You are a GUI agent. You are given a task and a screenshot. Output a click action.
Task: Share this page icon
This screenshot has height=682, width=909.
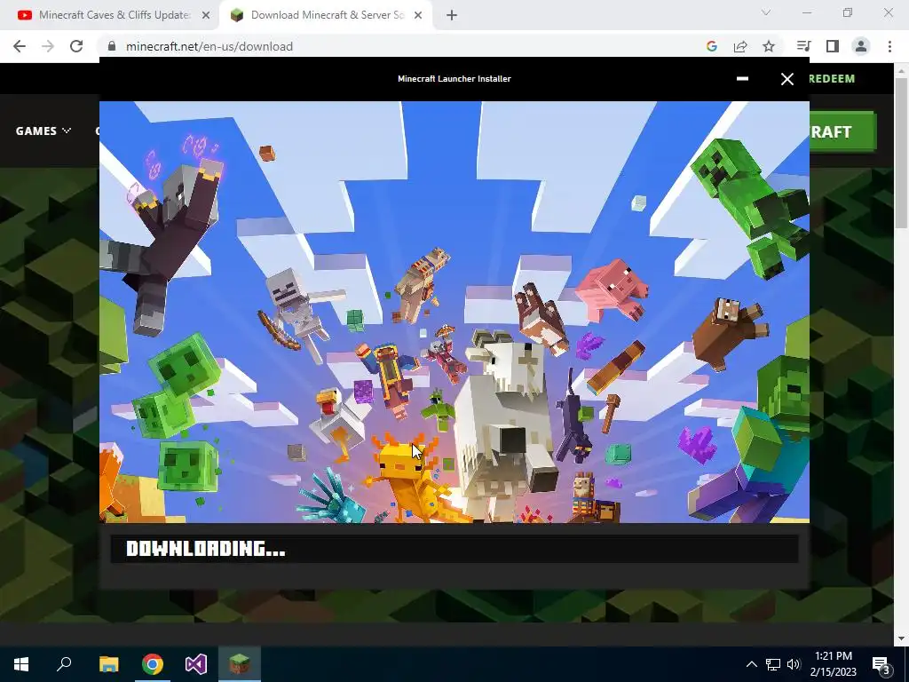coord(740,46)
